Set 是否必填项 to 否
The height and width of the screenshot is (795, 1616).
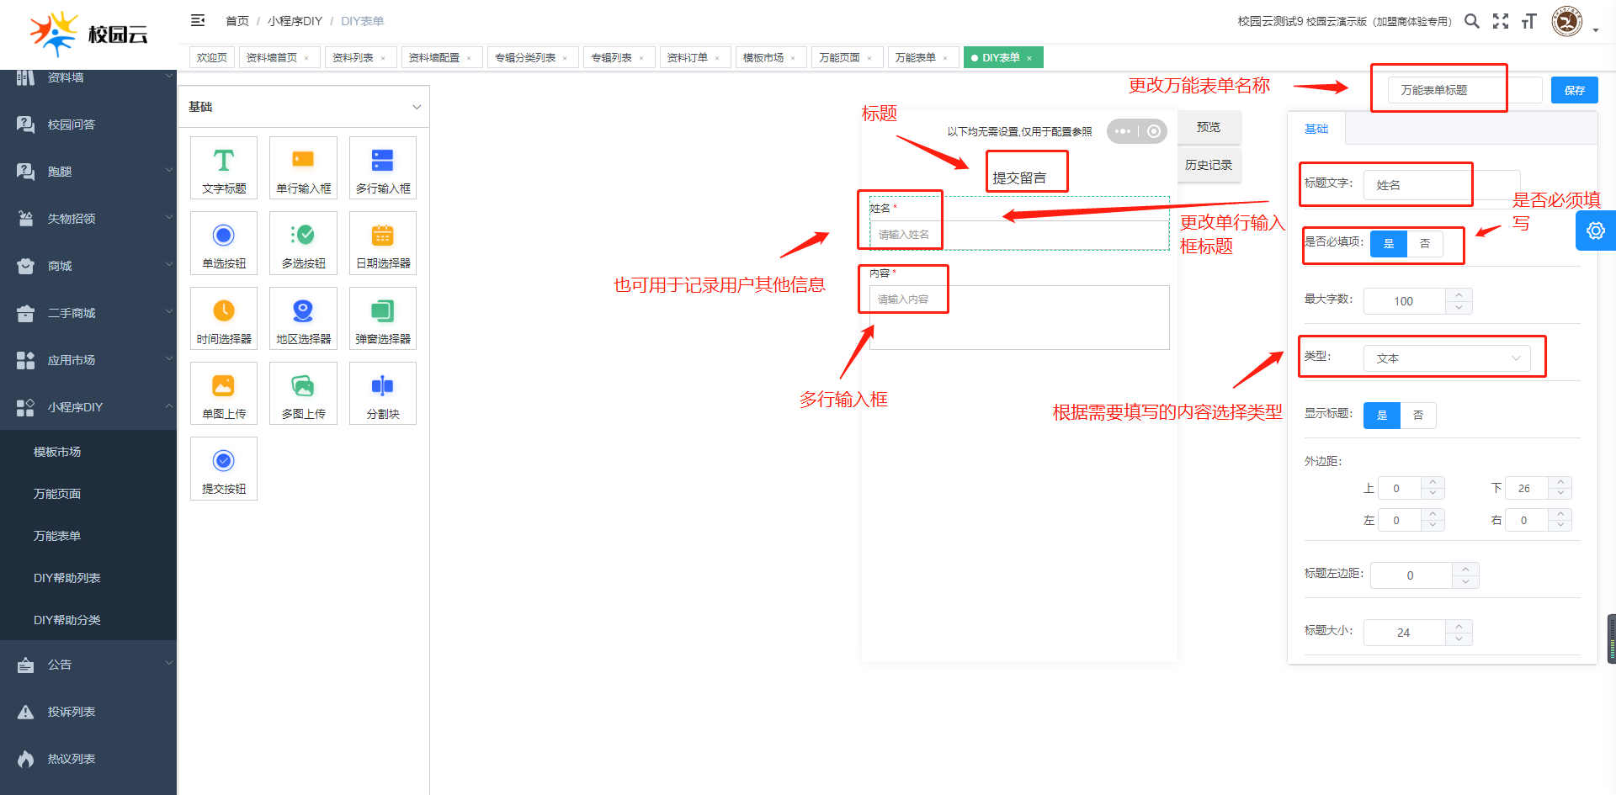click(x=1425, y=244)
